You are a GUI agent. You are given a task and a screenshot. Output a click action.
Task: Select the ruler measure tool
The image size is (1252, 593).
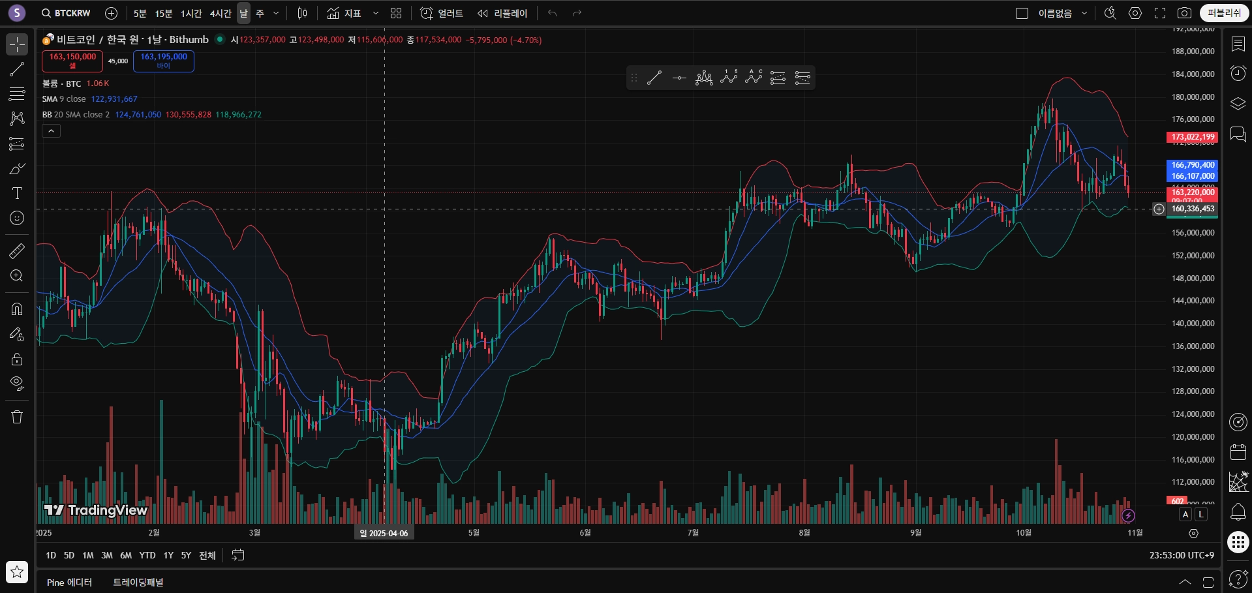click(x=17, y=251)
